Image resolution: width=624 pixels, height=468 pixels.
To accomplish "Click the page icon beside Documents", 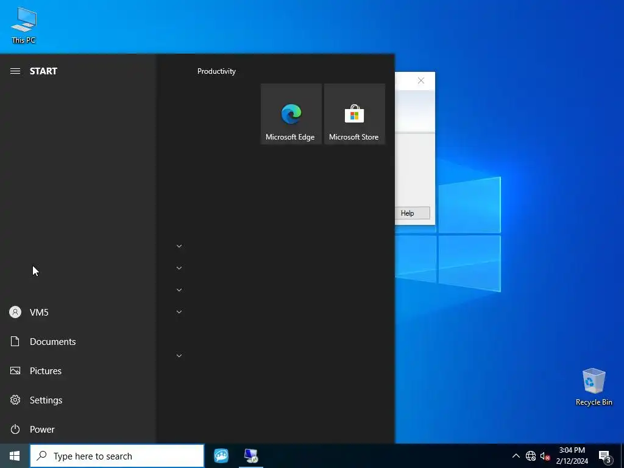I will [15, 341].
